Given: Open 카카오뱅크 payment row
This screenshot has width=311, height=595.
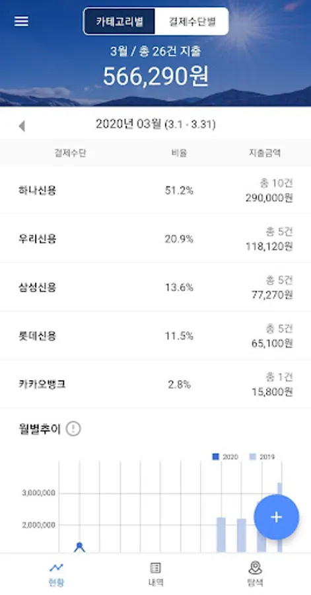Looking at the screenshot, I should tap(155, 385).
